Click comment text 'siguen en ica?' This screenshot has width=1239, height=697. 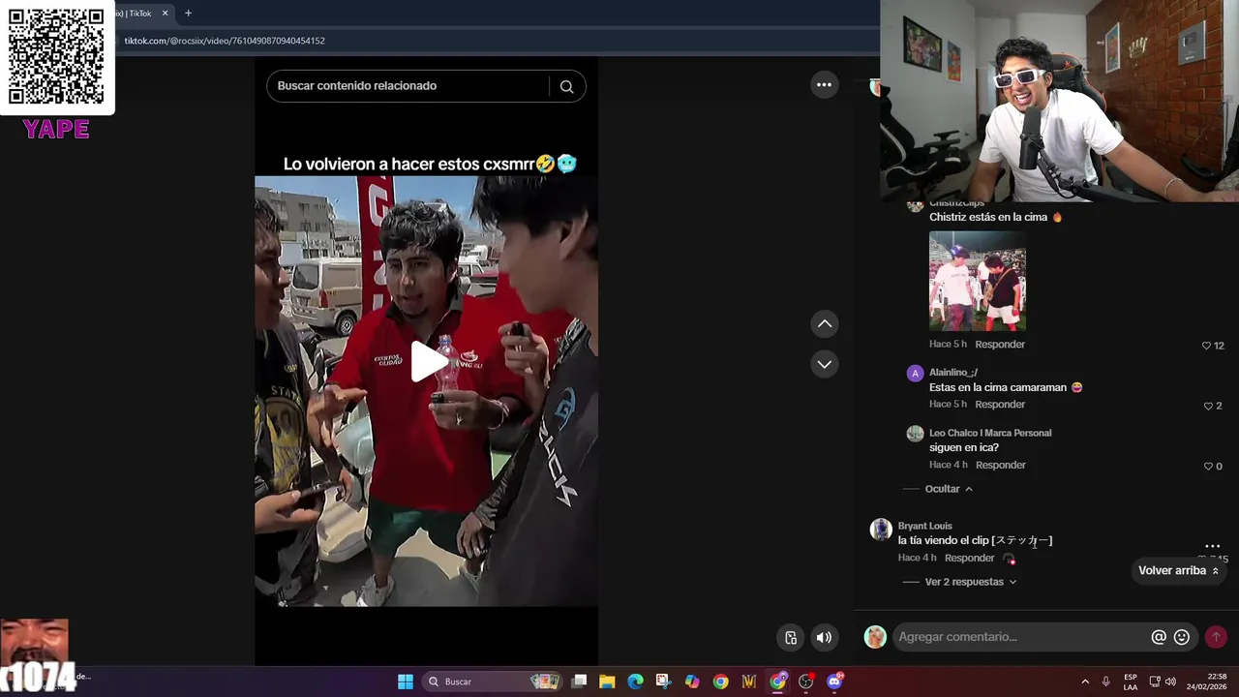pyautogui.click(x=963, y=448)
